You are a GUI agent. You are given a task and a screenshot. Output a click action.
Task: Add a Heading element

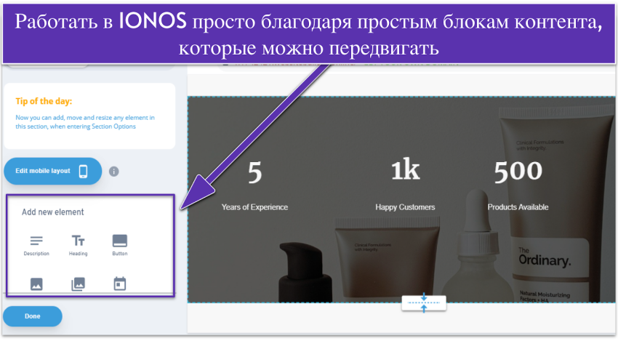[78, 245]
